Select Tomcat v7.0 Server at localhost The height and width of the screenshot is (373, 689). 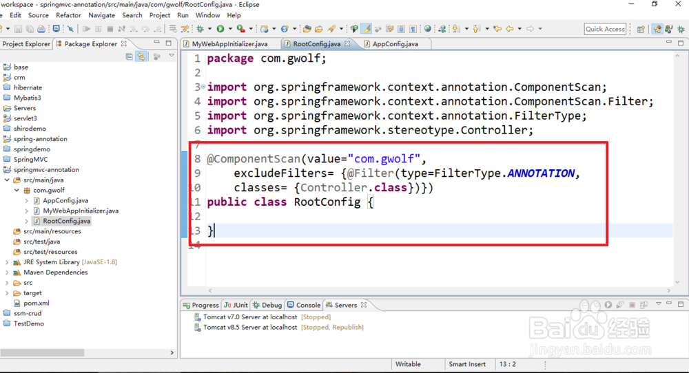pos(263,317)
